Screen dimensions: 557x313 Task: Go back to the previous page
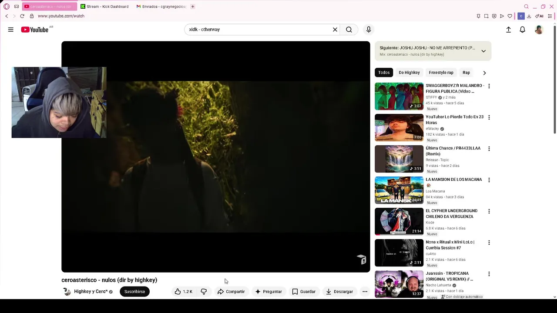[7, 16]
